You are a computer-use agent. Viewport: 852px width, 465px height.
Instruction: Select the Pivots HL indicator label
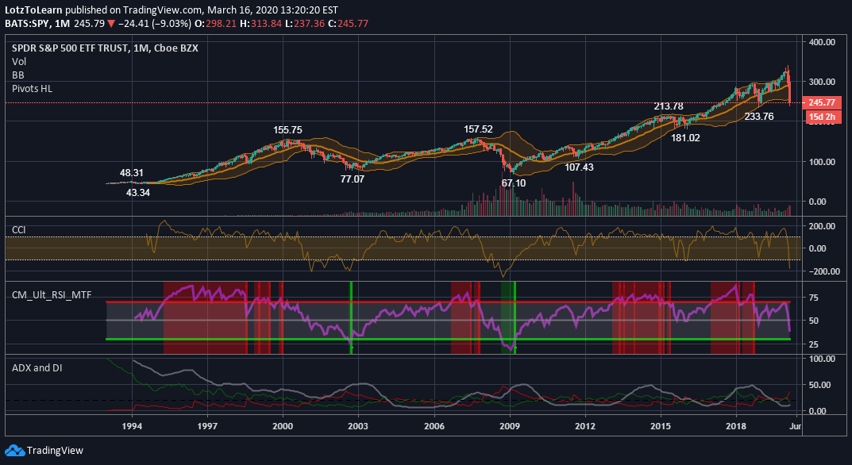point(32,88)
